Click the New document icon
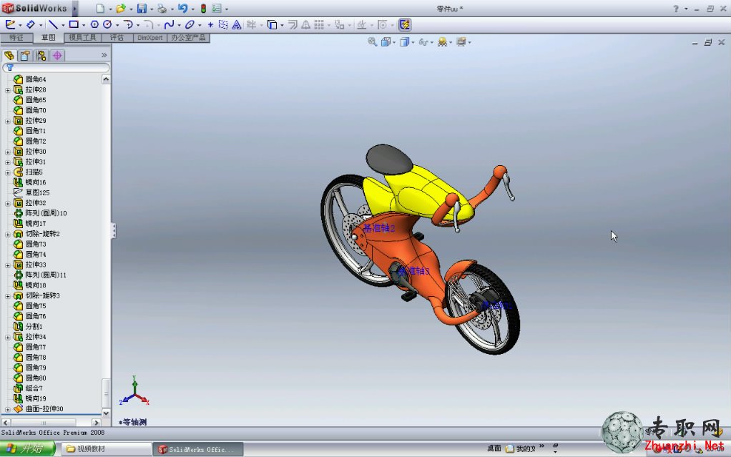The height and width of the screenshot is (457, 731). point(100,9)
